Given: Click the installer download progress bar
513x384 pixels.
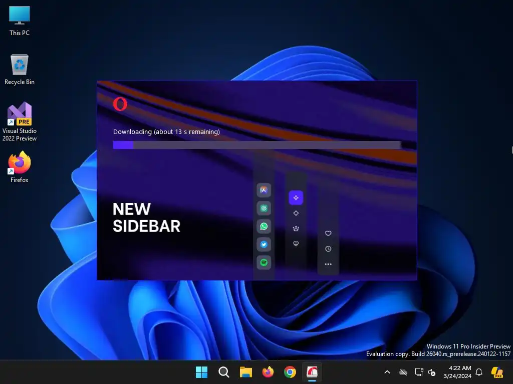Looking at the screenshot, I should pyautogui.click(x=257, y=145).
